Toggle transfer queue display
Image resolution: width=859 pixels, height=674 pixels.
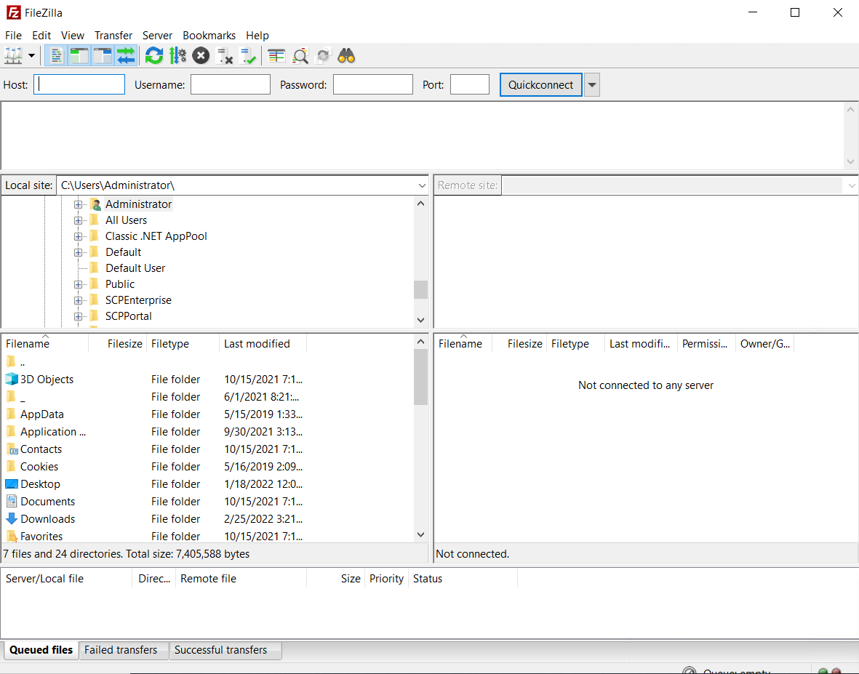[x=126, y=56]
